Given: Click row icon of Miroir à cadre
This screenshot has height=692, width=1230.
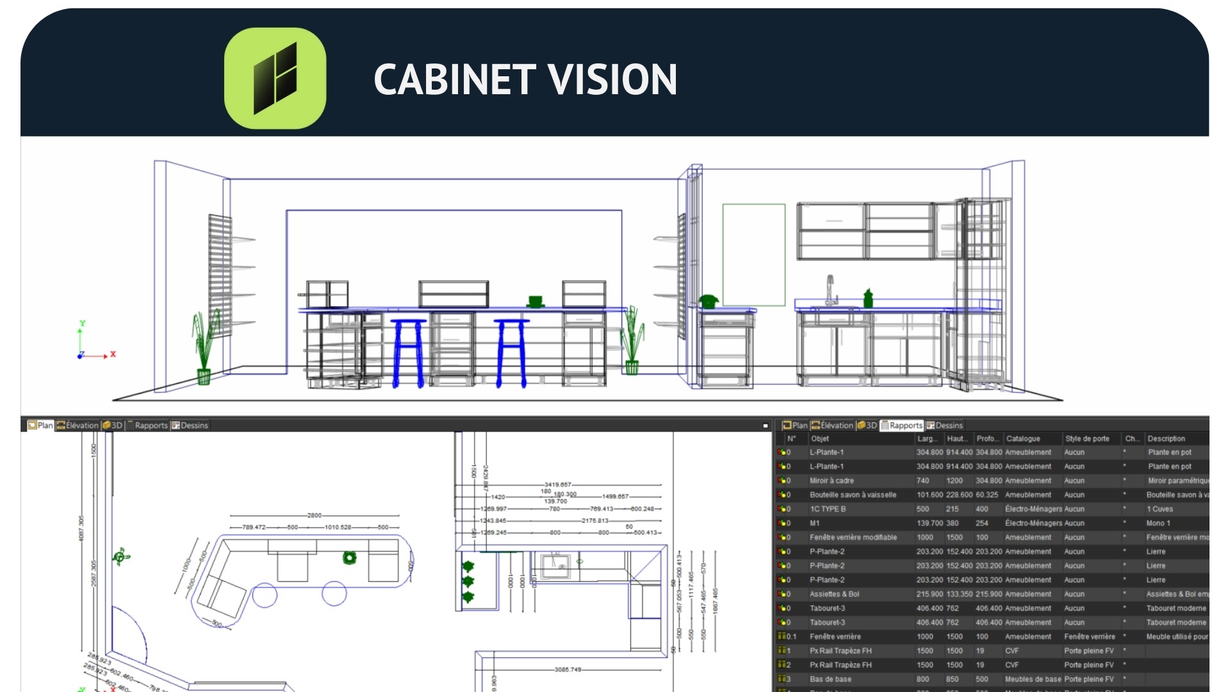Looking at the screenshot, I should (x=782, y=481).
